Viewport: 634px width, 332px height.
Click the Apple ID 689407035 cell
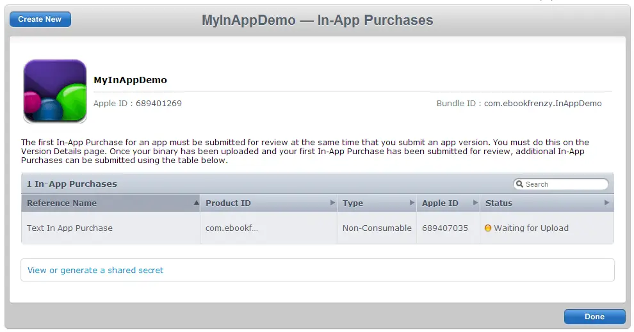(x=445, y=228)
